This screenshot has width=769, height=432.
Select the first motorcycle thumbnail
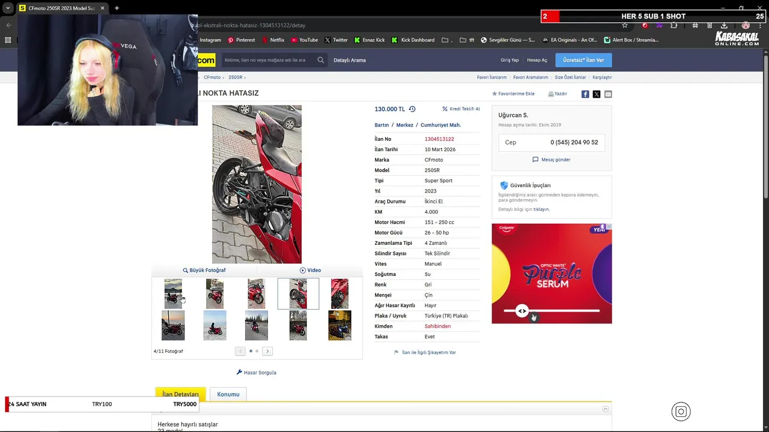coord(173,293)
